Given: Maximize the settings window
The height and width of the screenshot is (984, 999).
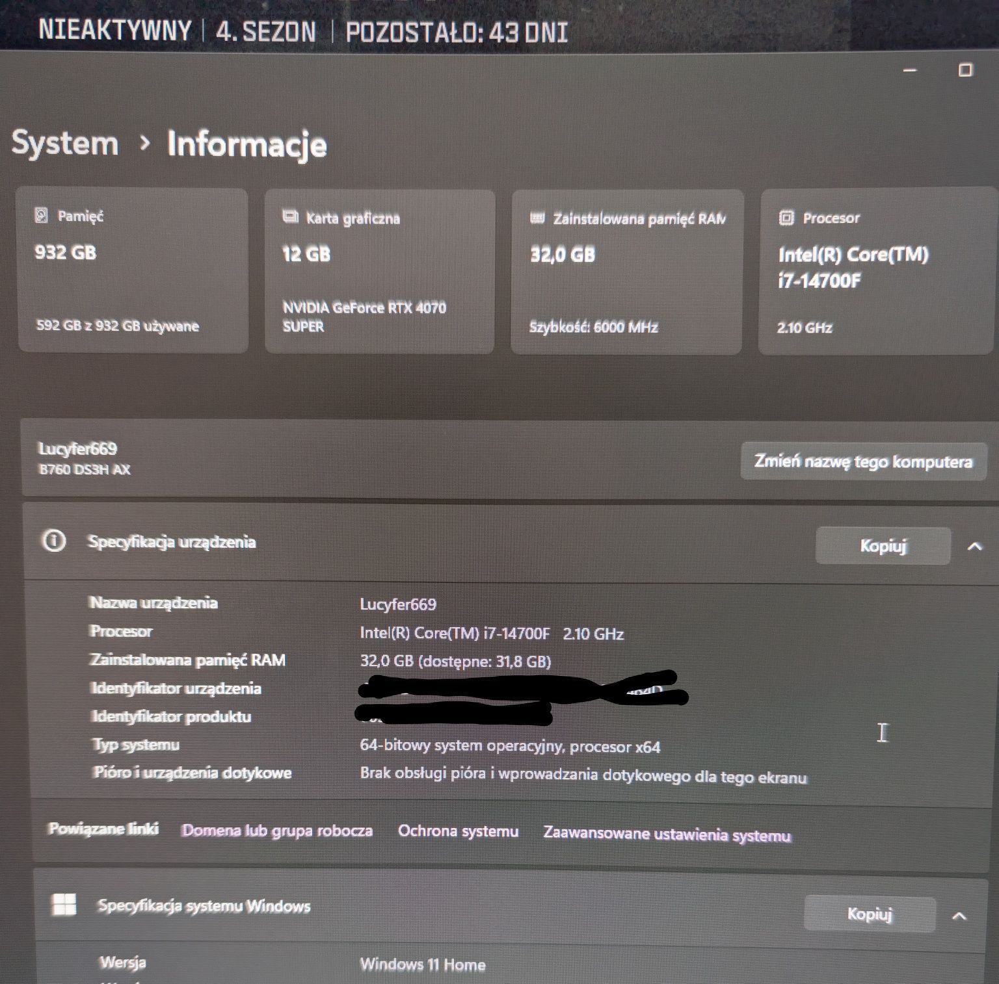Looking at the screenshot, I should [965, 70].
